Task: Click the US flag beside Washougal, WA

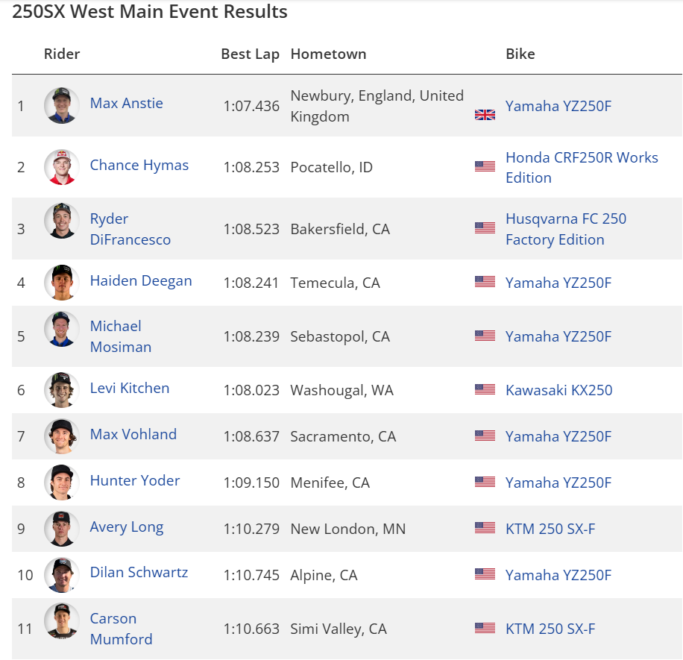Action: [485, 389]
